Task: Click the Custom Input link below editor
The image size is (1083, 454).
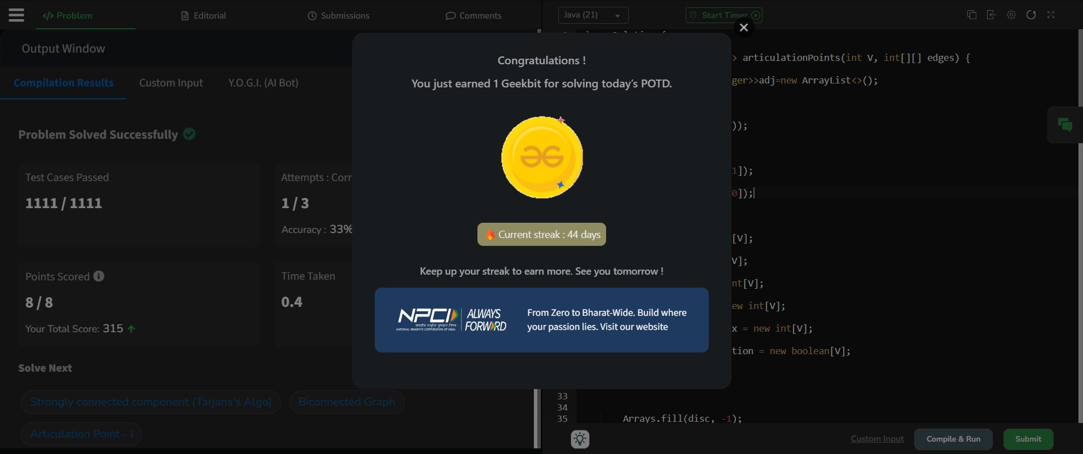Action: tap(877, 439)
